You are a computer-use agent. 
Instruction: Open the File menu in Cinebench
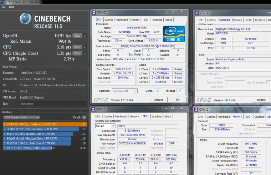point(4,7)
